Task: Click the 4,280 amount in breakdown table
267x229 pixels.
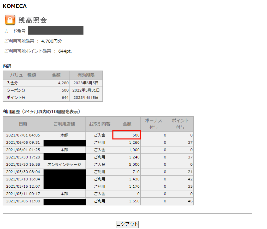Action: (x=64, y=83)
